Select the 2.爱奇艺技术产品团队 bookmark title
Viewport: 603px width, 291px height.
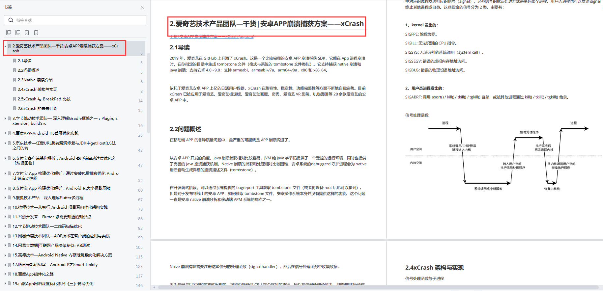[65, 48]
